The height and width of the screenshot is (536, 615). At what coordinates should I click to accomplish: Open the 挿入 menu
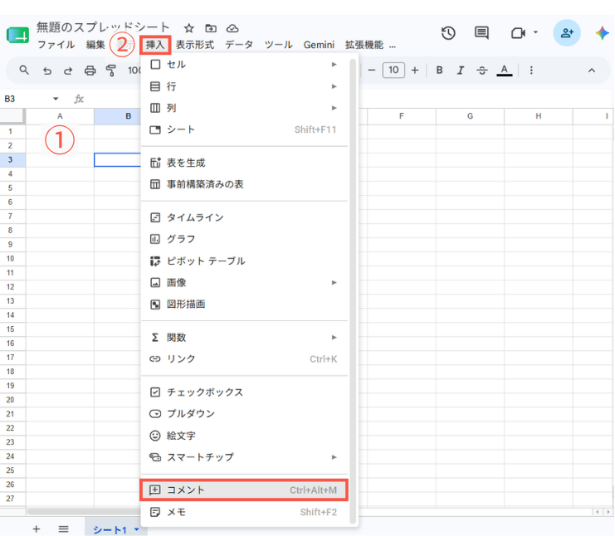(155, 45)
